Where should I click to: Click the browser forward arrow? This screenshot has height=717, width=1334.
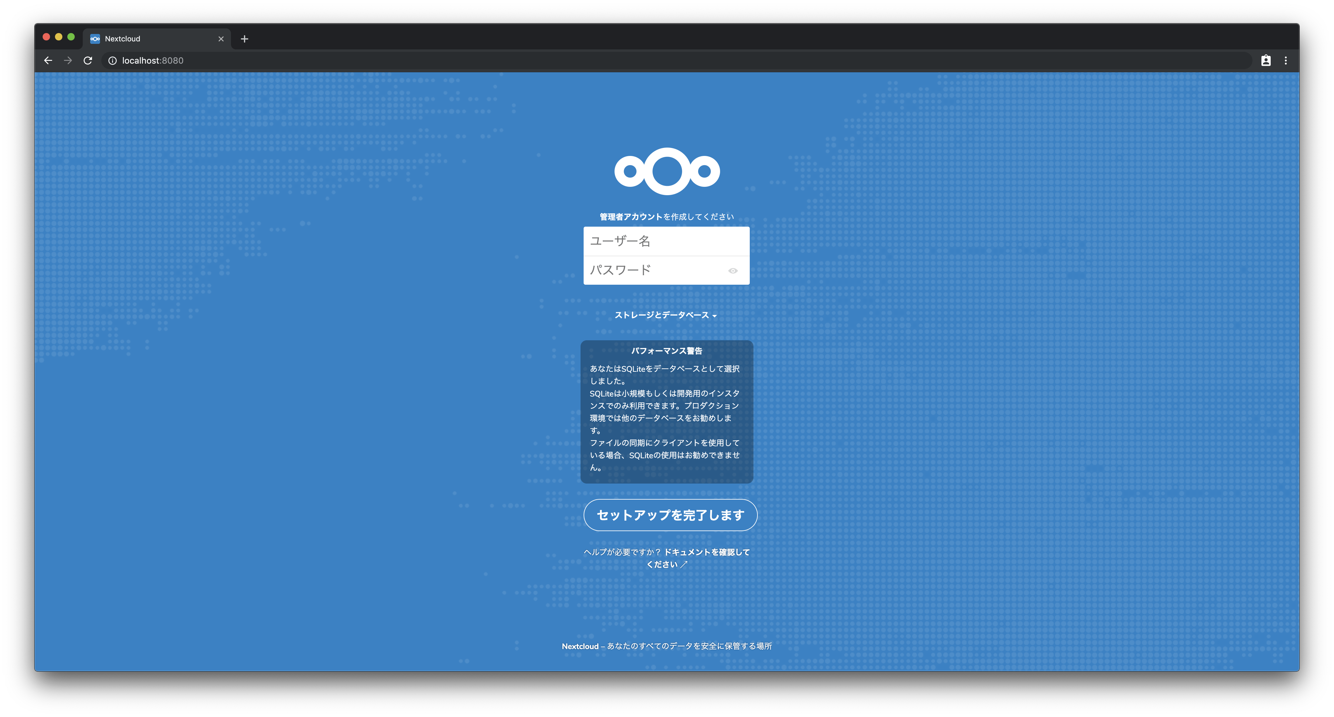[68, 61]
